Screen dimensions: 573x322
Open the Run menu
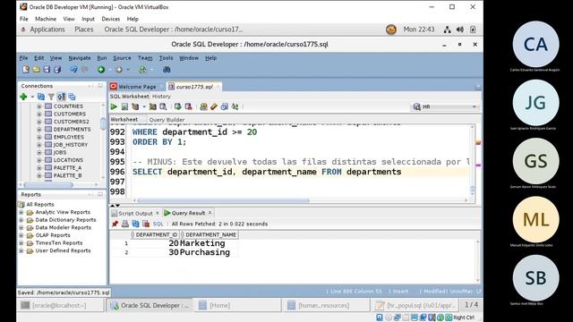click(x=102, y=58)
